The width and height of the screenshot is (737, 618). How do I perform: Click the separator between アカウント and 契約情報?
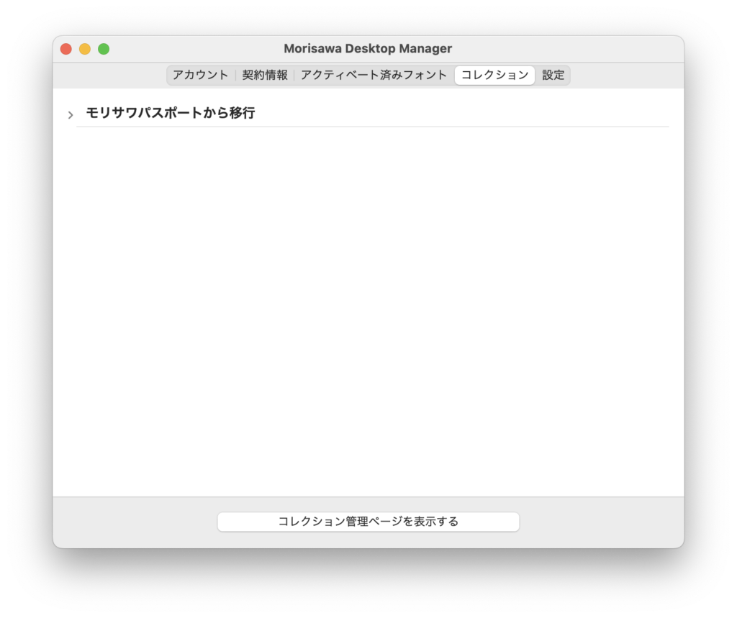[235, 75]
